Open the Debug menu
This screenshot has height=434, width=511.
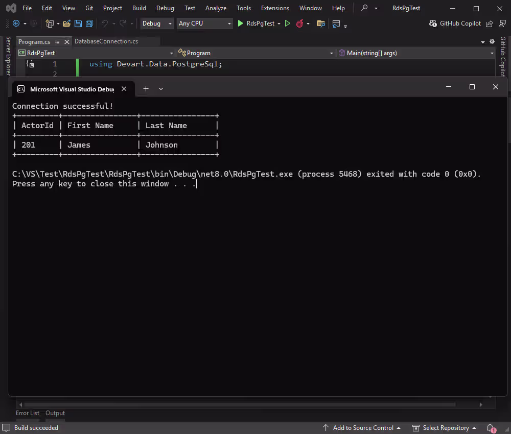click(x=165, y=8)
